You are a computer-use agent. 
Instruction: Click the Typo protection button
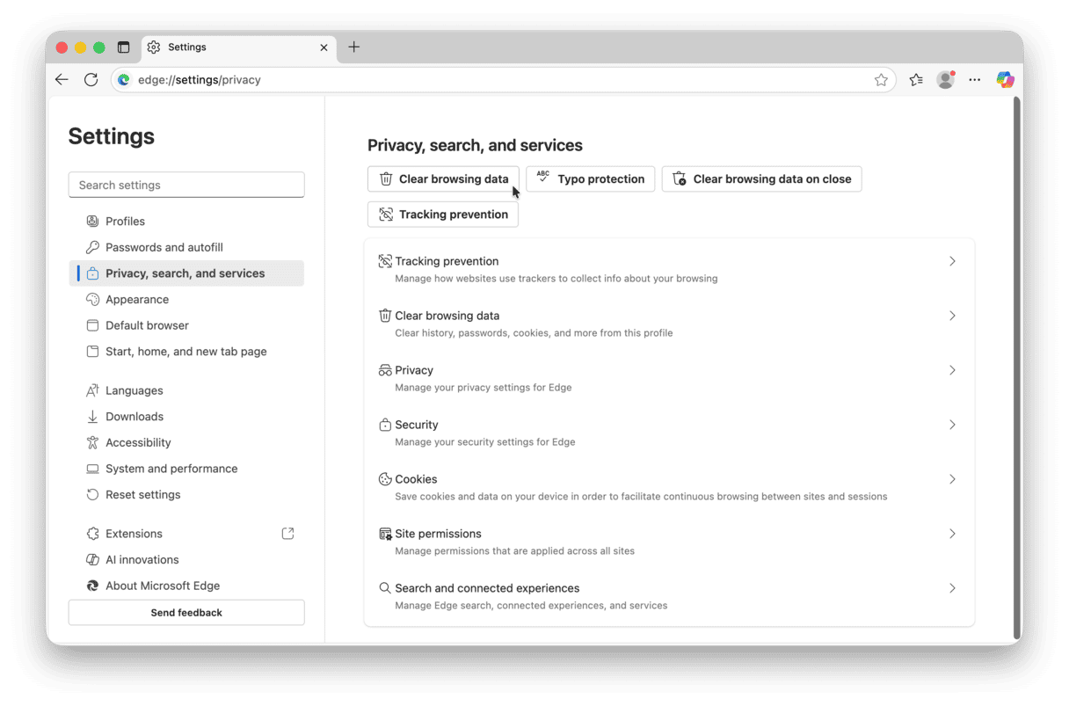[x=590, y=179]
